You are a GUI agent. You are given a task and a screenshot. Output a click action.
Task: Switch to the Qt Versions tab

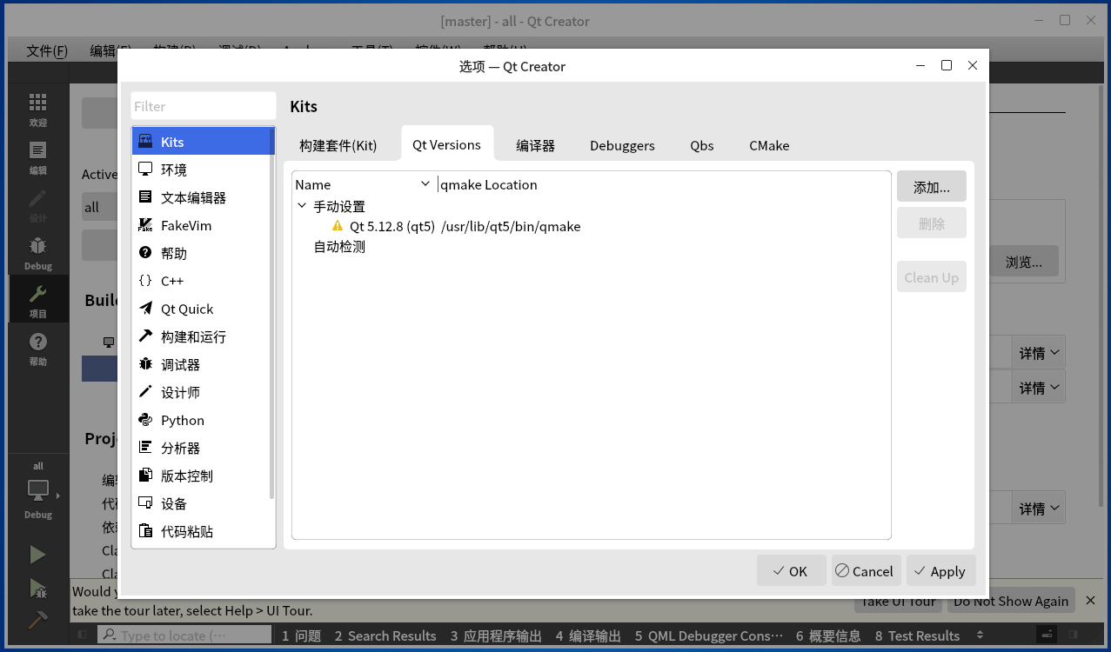[446, 144]
